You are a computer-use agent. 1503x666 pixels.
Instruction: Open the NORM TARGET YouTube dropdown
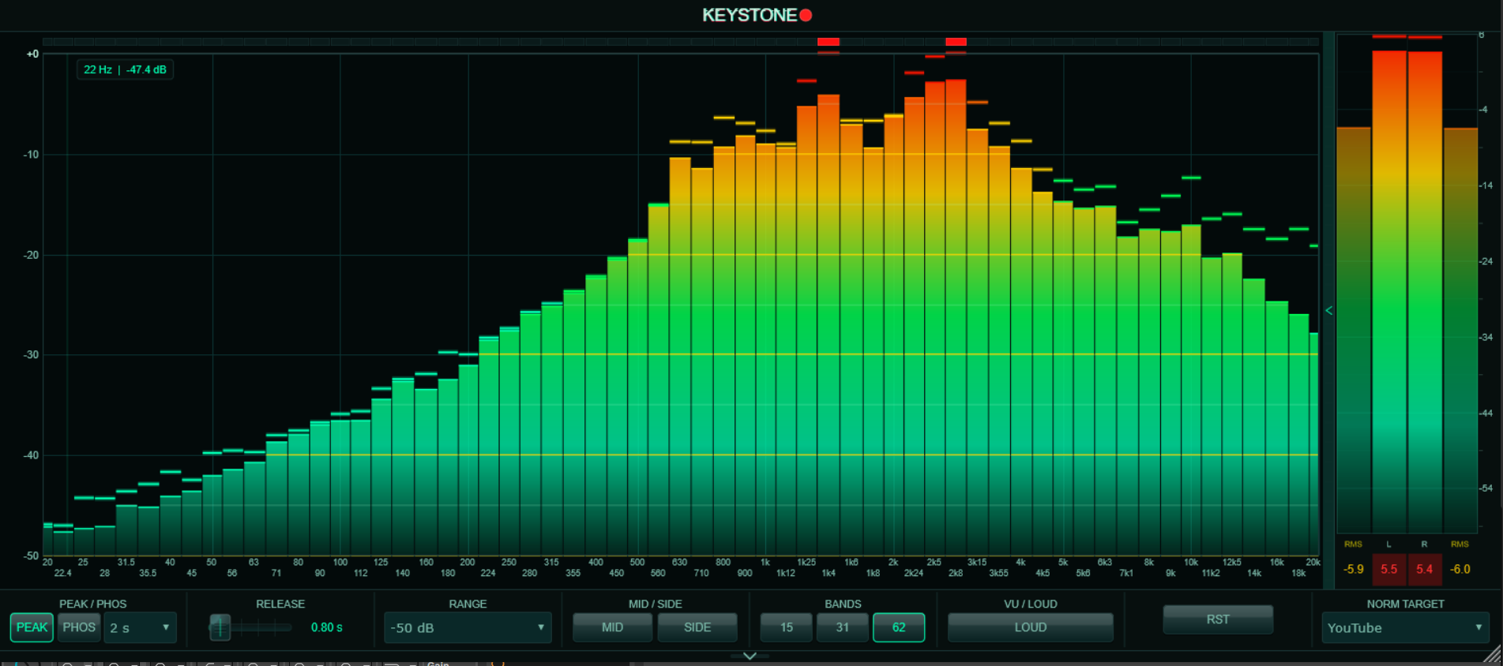pos(1405,627)
